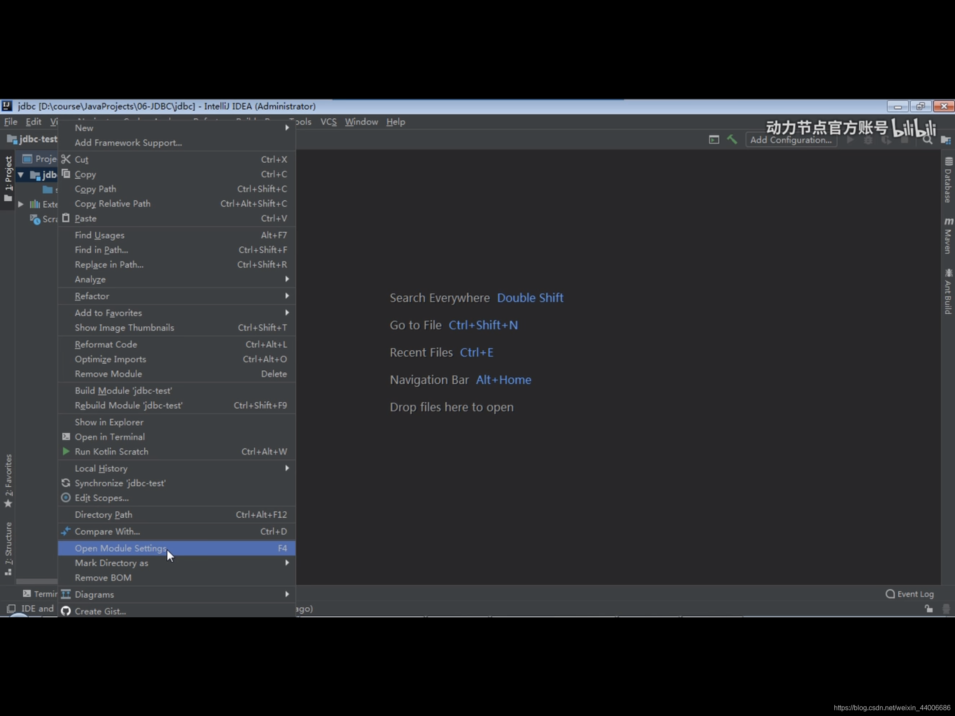Click the Diagrams icon in context menu
955x716 pixels.
coord(66,594)
